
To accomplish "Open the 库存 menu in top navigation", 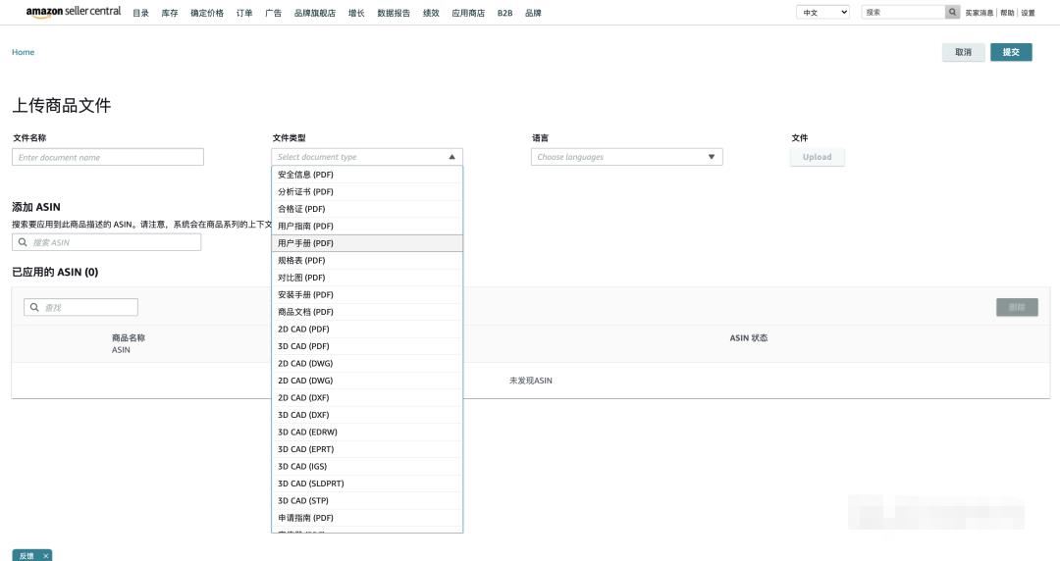I will [170, 13].
